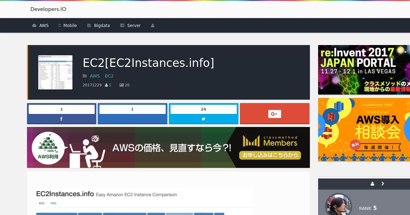Open classmethod Members AWS price banner
The height and width of the screenshot is (215, 410).
click(168, 147)
